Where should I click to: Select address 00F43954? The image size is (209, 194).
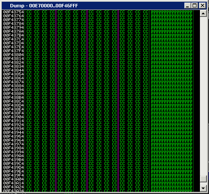tap(13, 137)
